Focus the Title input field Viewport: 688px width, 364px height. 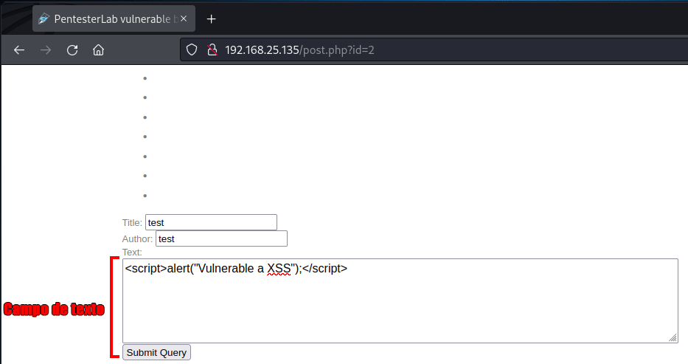211,222
